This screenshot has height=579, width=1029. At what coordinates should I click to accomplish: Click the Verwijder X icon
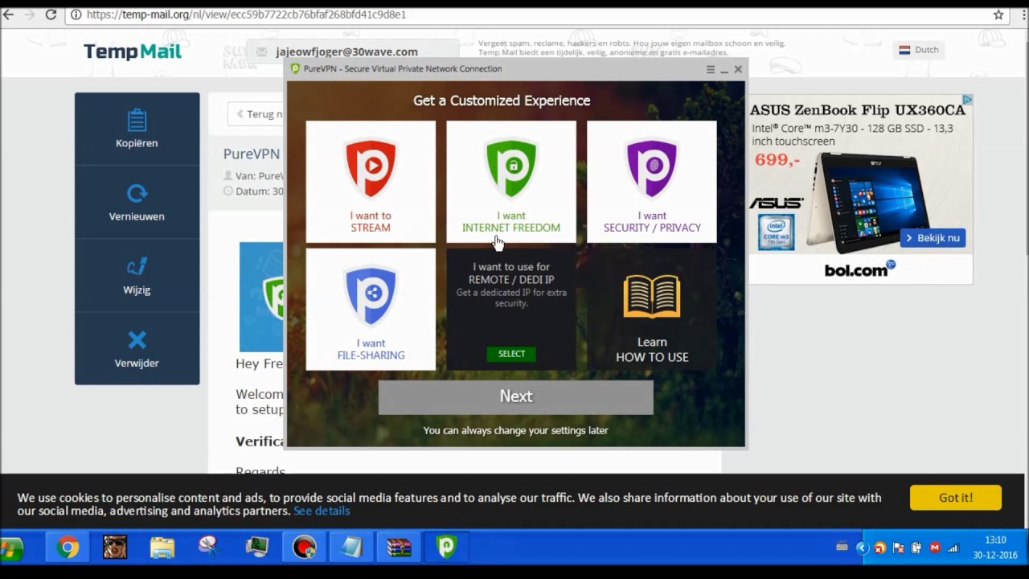pyautogui.click(x=137, y=340)
